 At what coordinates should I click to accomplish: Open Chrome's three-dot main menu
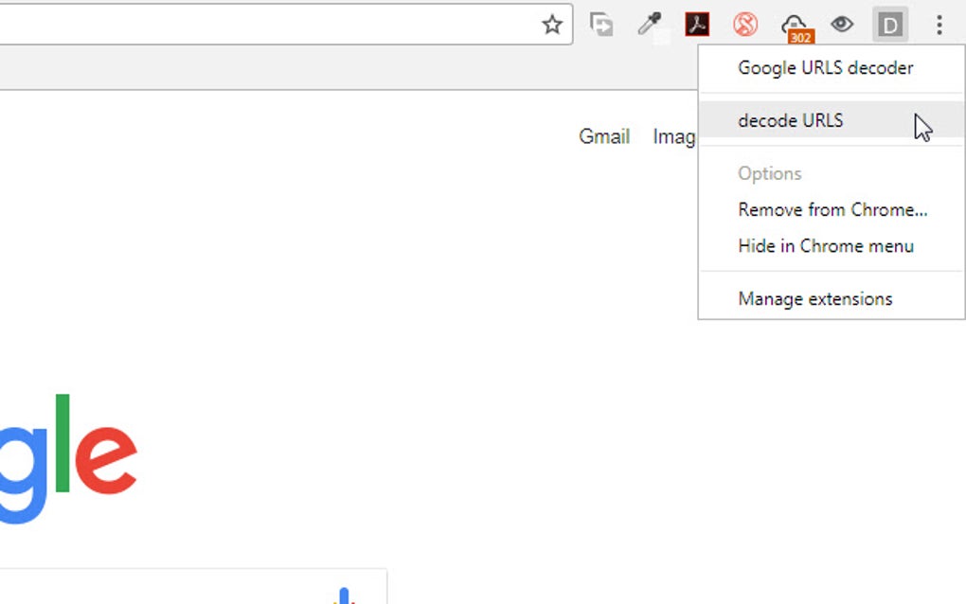(939, 25)
